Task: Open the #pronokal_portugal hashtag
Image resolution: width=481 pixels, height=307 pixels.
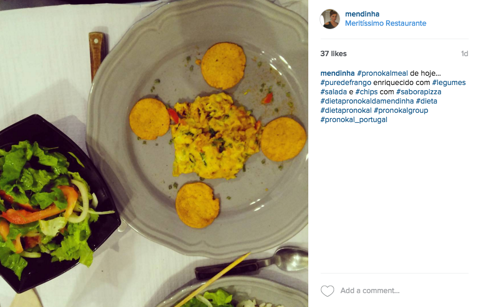Action: tap(354, 120)
